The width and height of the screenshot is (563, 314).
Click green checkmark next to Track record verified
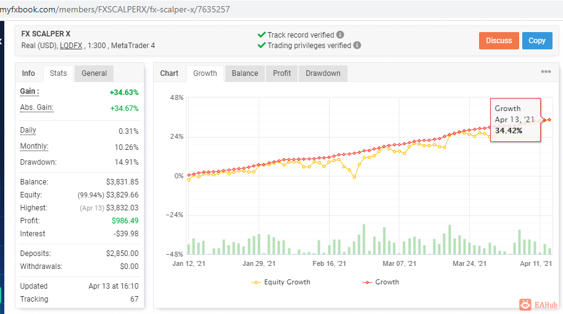(261, 35)
